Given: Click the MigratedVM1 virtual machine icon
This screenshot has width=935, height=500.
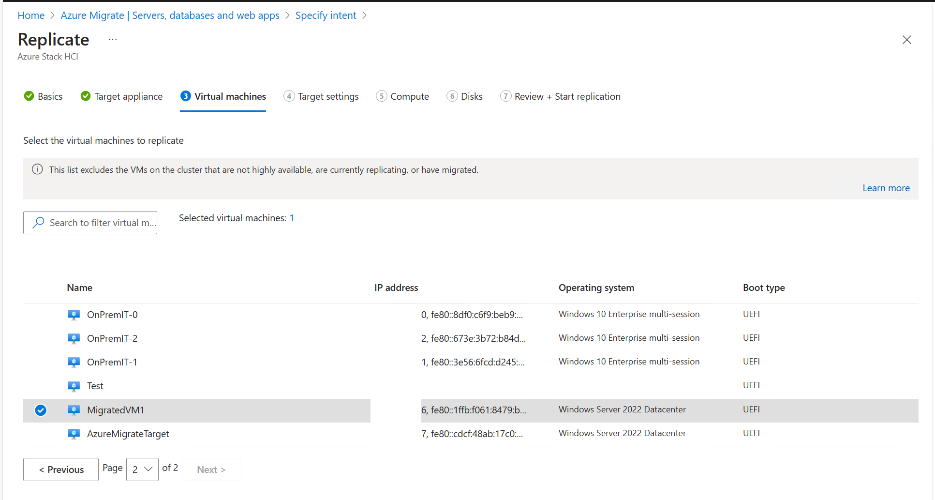Looking at the screenshot, I should [x=74, y=410].
